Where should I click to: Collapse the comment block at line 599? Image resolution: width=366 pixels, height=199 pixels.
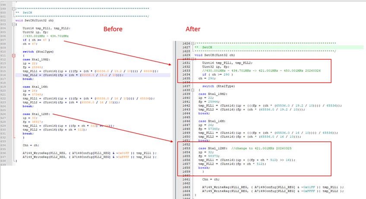click(14, 9)
